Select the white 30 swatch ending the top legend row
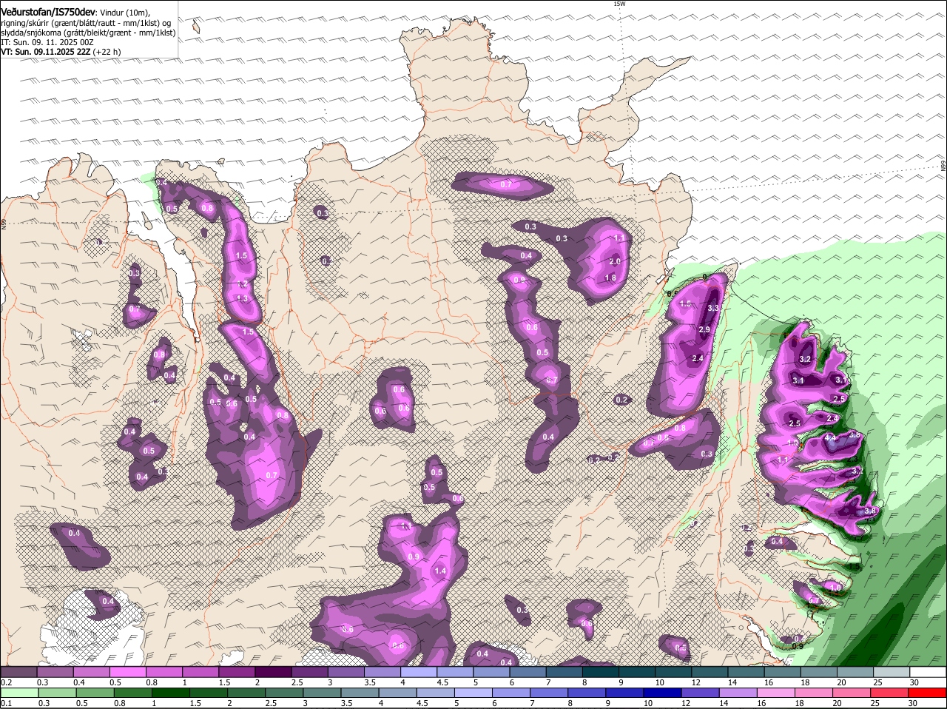Viewport: 947px width, 709px height. pyautogui.click(x=929, y=672)
